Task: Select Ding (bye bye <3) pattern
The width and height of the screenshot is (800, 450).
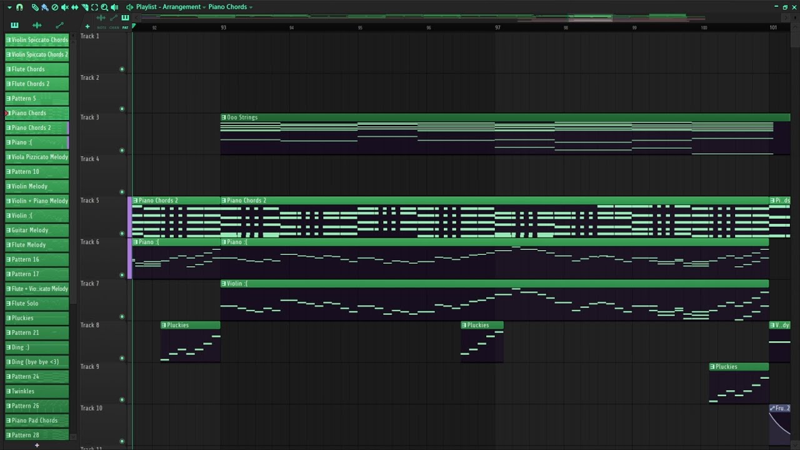Action: click(x=37, y=362)
